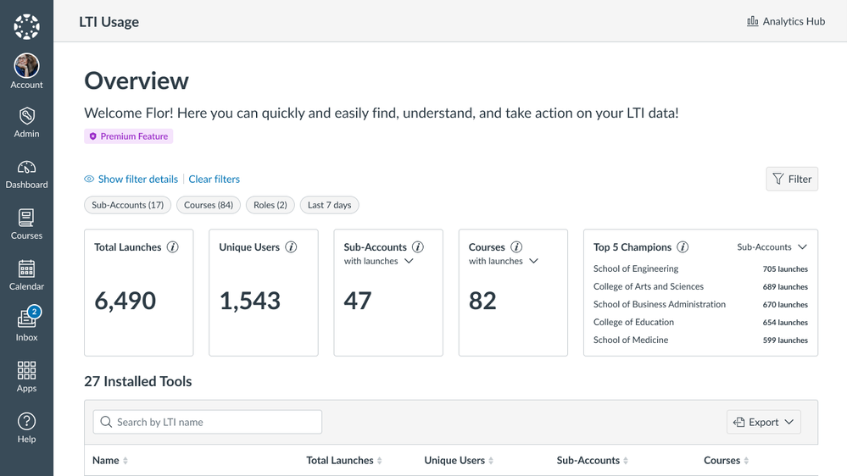Viewport: 847px width, 476px height.
Task: Open Analytics Hub in the header
Action: click(785, 21)
